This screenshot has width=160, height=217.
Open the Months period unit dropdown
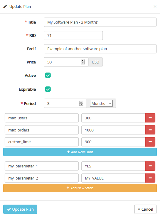click(101, 103)
